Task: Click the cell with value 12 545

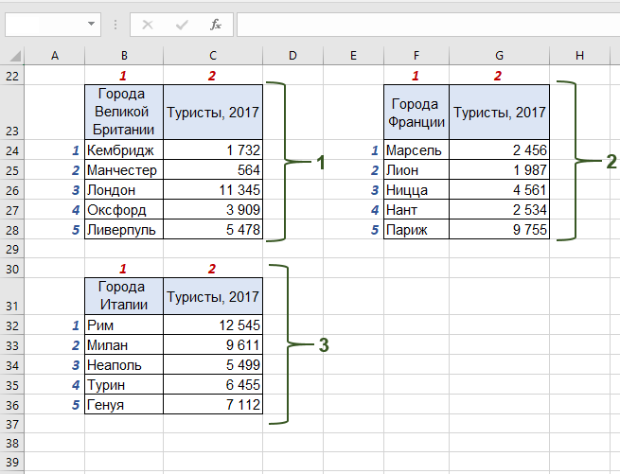Action: (213, 325)
